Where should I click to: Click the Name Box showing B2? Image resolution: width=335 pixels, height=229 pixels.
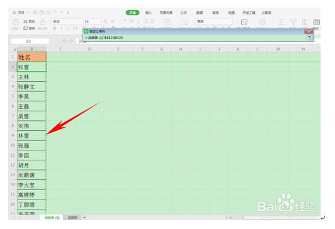[x=28, y=41]
